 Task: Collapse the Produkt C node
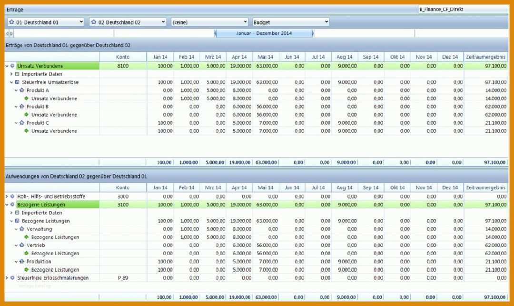coord(16,123)
